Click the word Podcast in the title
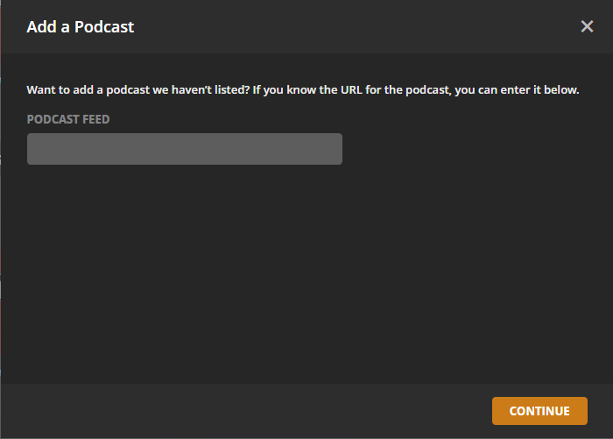The image size is (613, 439). coord(104,27)
